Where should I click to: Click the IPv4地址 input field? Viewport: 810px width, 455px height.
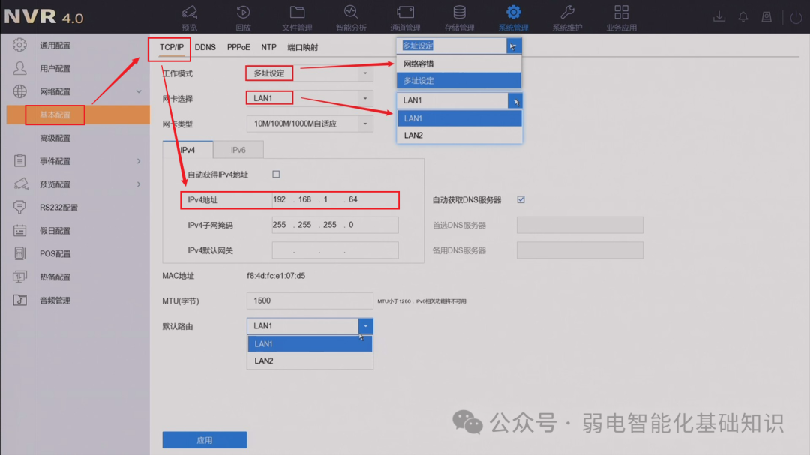coord(335,200)
